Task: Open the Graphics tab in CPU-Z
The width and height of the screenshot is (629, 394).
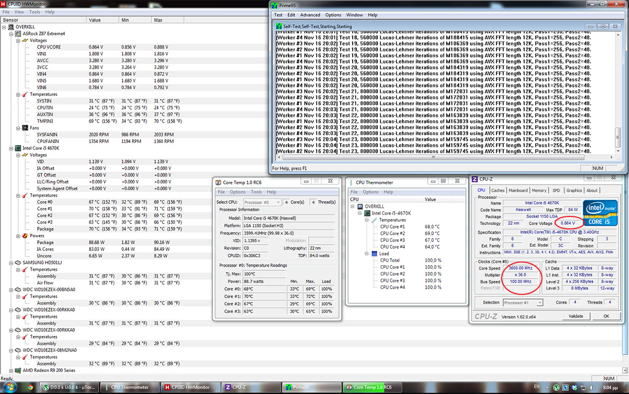Action: (x=574, y=190)
